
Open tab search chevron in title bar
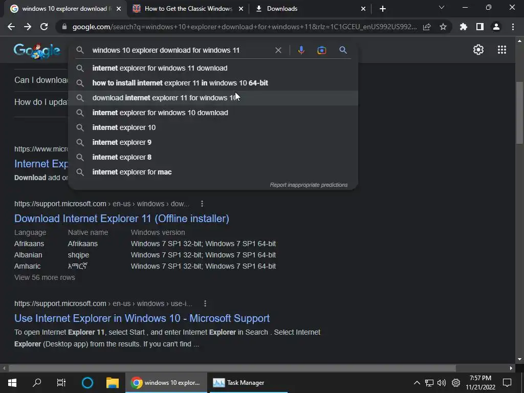(442, 7)
